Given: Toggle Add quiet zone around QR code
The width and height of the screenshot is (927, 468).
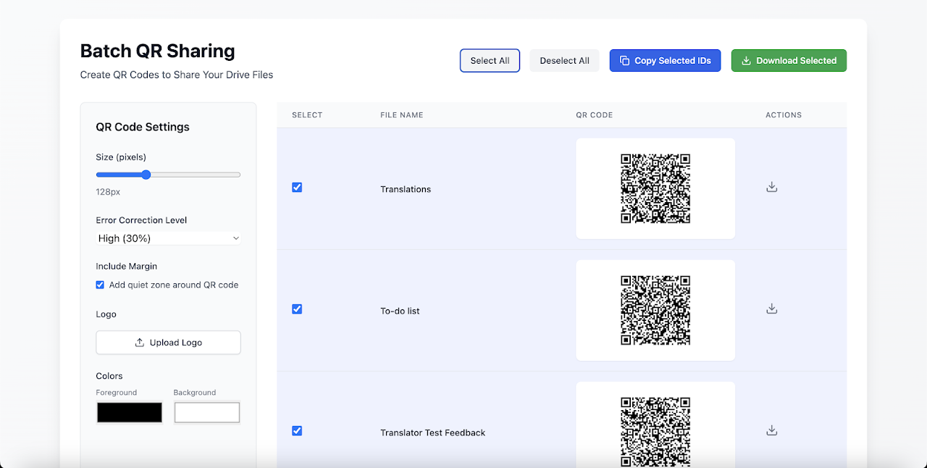Looking at the screenshot, I should pyautogui.click(x=100, y=285).
